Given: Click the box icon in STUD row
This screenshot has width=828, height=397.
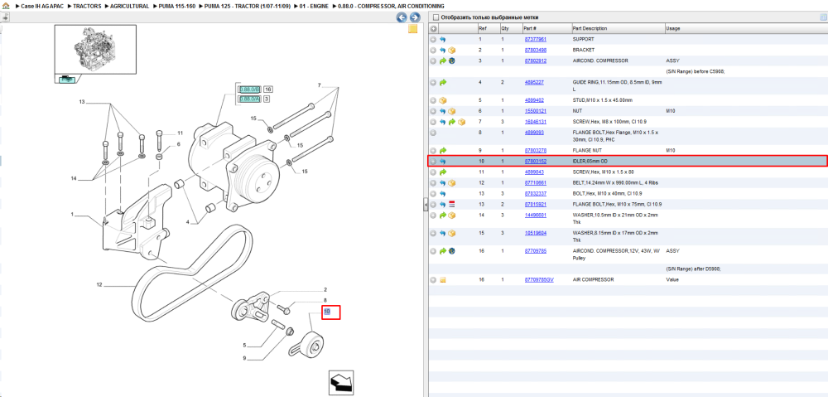Looking at the screenshot, I should pos(442,100).
